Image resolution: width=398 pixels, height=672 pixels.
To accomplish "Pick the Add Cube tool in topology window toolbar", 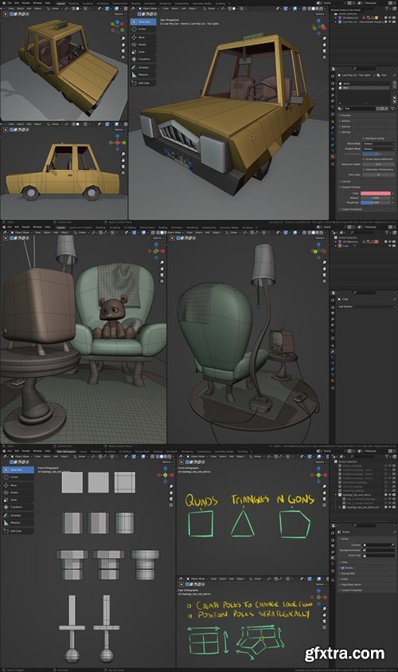I will coord(18,531).
